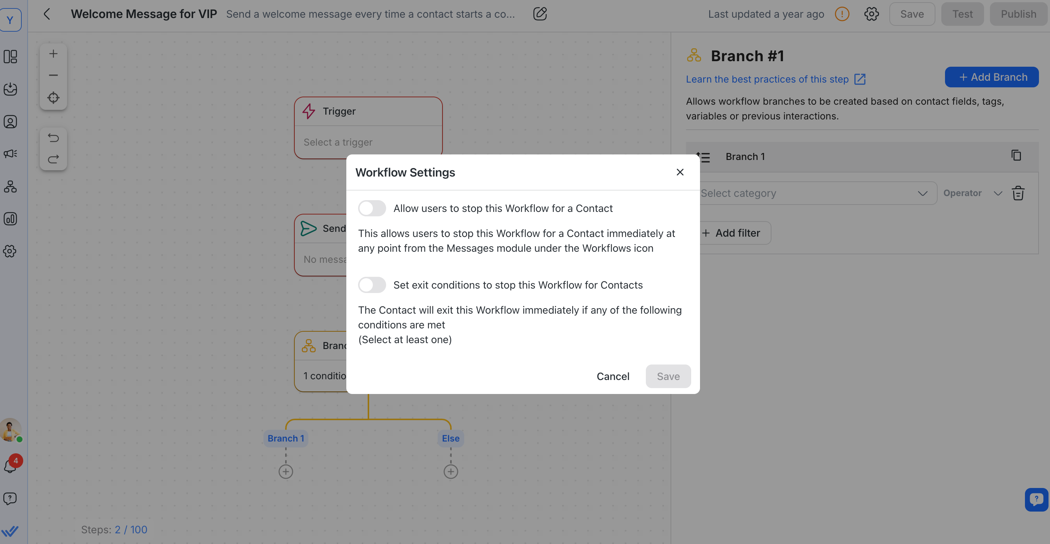Click the Add Branch button
Viewport: 1050px width, 544px height.
[x=991, y=77]
